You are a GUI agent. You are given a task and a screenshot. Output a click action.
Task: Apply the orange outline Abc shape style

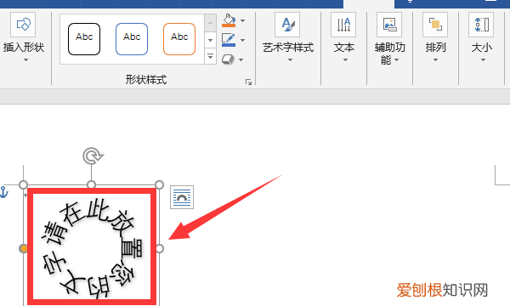click(179, 39)
